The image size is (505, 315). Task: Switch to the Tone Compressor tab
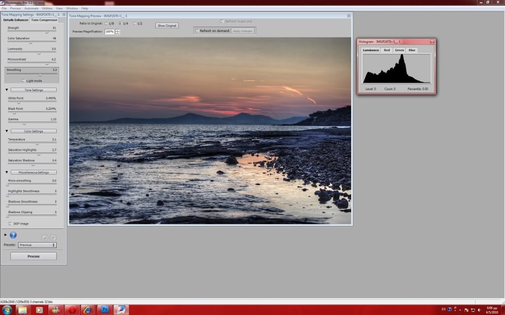coord(44,20)
